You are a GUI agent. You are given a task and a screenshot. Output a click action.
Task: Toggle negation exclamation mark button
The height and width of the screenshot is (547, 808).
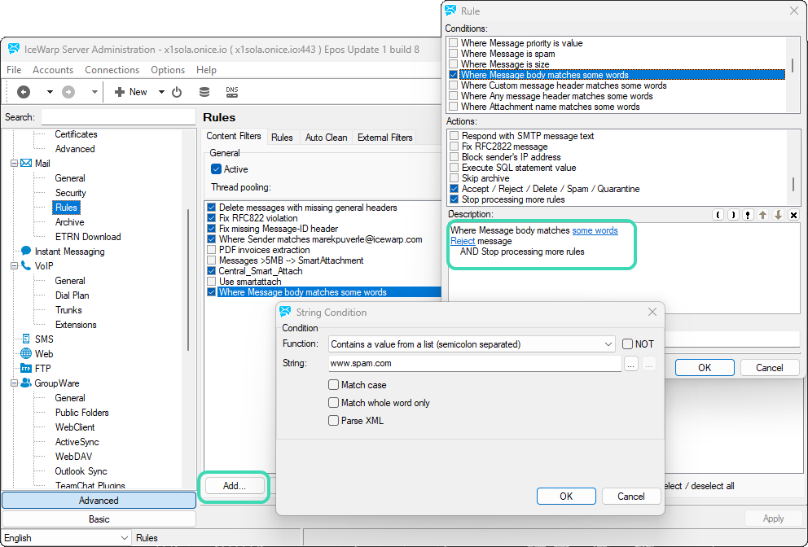tap(748, 215)
